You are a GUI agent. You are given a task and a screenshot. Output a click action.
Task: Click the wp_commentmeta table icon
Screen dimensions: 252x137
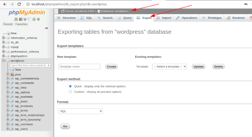pos(12,79)
